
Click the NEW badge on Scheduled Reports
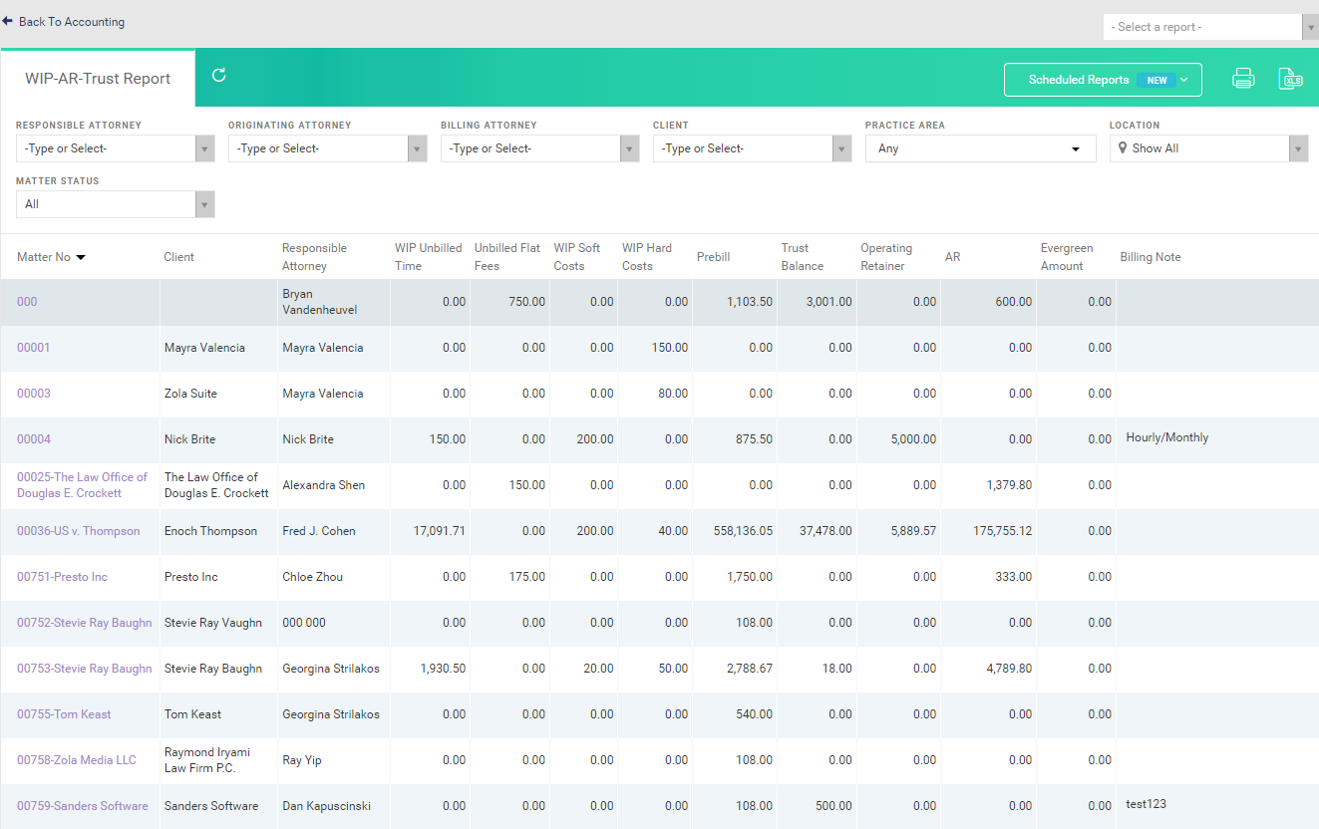pos(1156,80)
